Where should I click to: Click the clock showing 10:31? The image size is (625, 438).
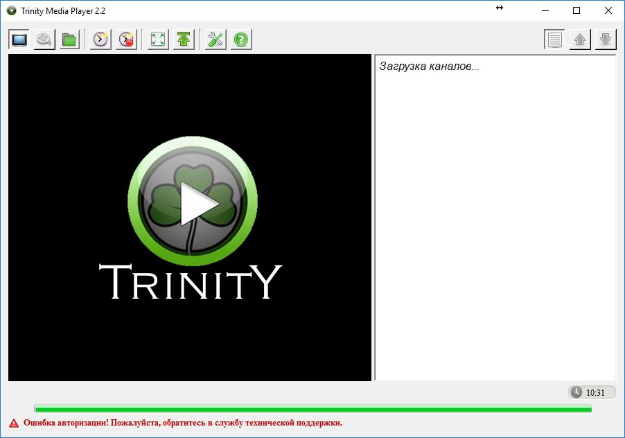(x=592, y=392)
